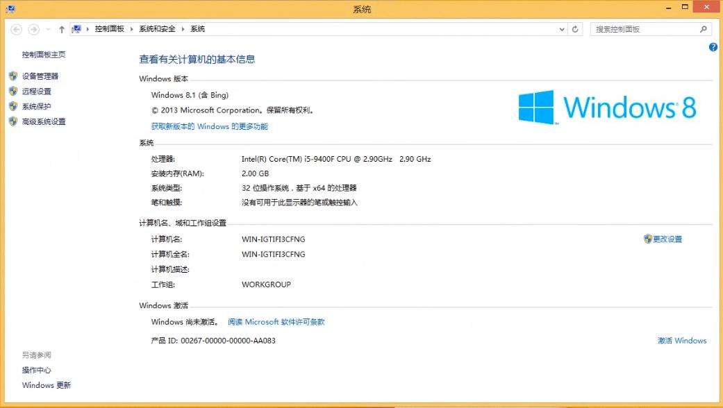Open Device Manager using its shield icon
This screenshot has width=723, height=408.
[13, 76]
